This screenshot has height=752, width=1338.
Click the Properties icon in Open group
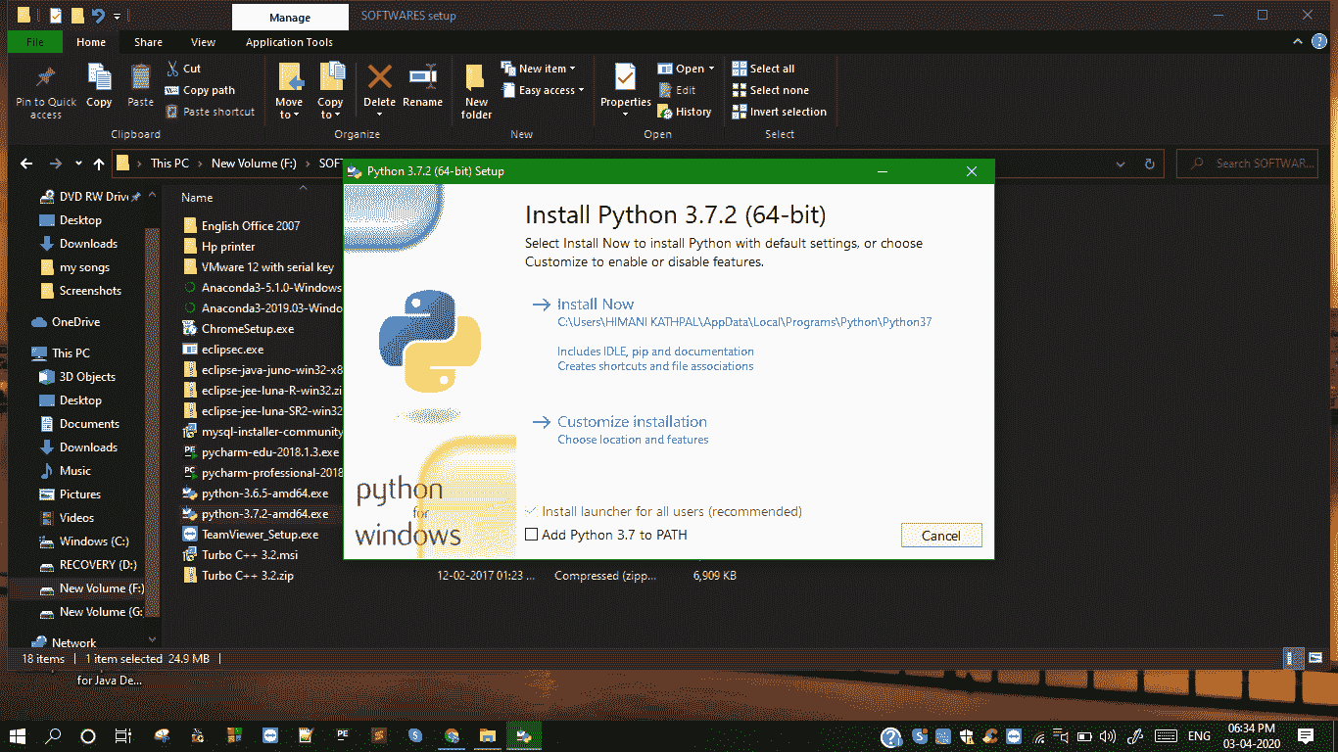click(x=625, y=78)
